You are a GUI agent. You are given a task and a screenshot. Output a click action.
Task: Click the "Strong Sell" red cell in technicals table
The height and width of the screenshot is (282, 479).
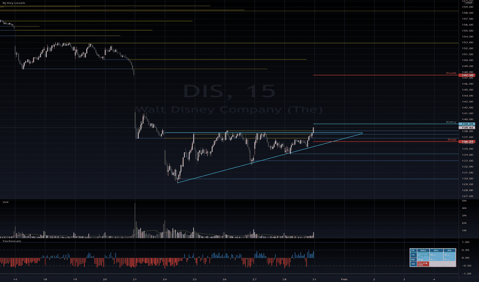coord(423,264)
